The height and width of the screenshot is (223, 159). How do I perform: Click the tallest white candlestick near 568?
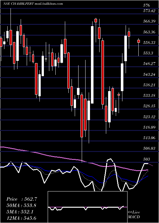[x=92, y=65]
